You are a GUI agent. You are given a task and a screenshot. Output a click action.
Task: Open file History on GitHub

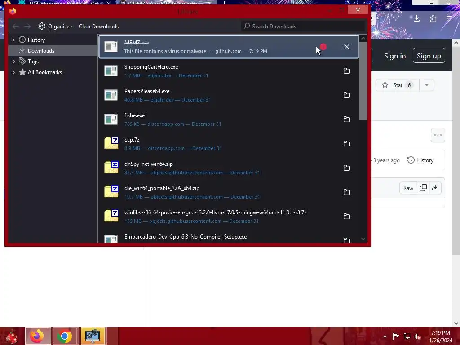coord(420,160)
